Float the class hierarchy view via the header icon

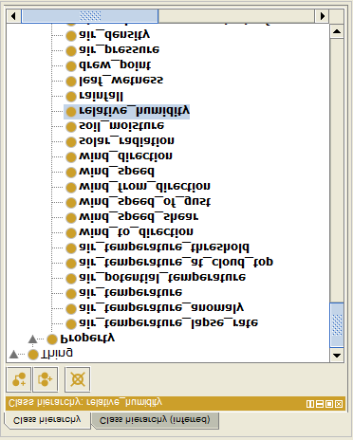pyautogui.click(x=329, y=404)
